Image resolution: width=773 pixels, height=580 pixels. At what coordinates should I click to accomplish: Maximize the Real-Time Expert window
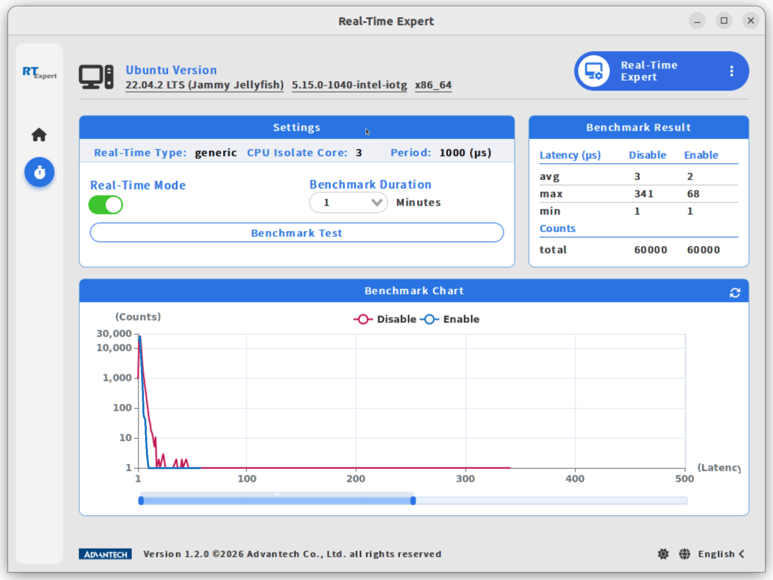[x=724, y=21]
